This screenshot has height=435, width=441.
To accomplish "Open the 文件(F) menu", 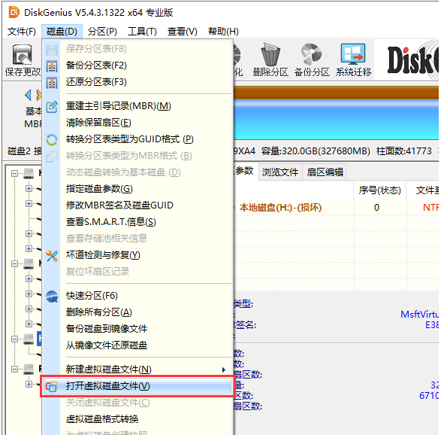I will pos(21,32).
